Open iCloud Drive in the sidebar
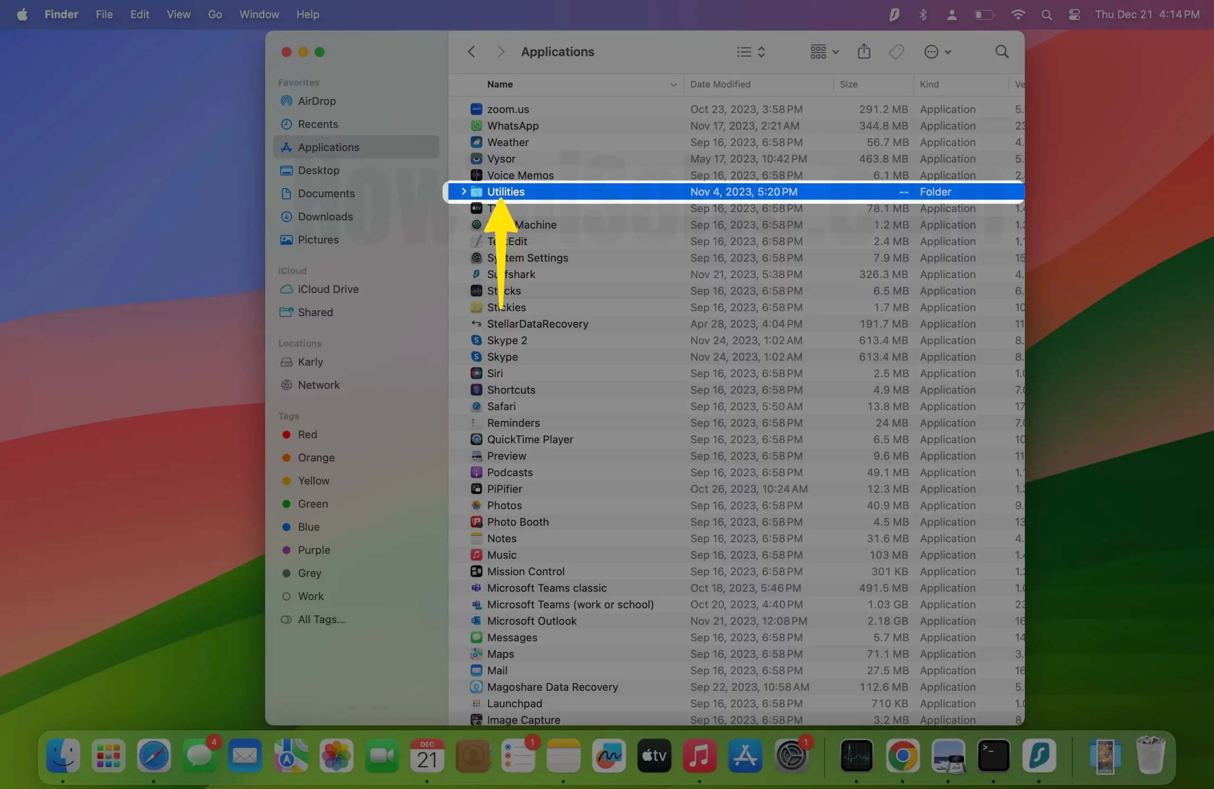 [356, 289]
